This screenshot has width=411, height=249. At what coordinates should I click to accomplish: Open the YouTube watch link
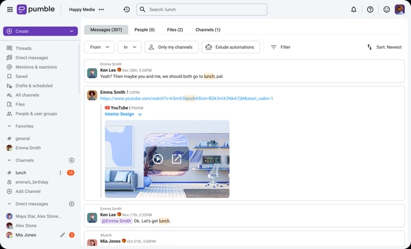186,99
